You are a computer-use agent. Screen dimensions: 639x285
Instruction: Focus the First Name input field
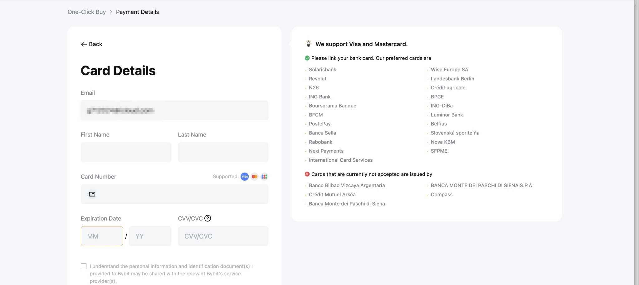coord(126,152)
